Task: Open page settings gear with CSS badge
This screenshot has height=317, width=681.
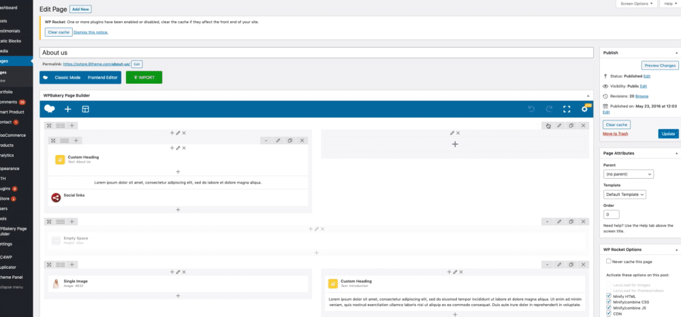Action: [585, 109]
